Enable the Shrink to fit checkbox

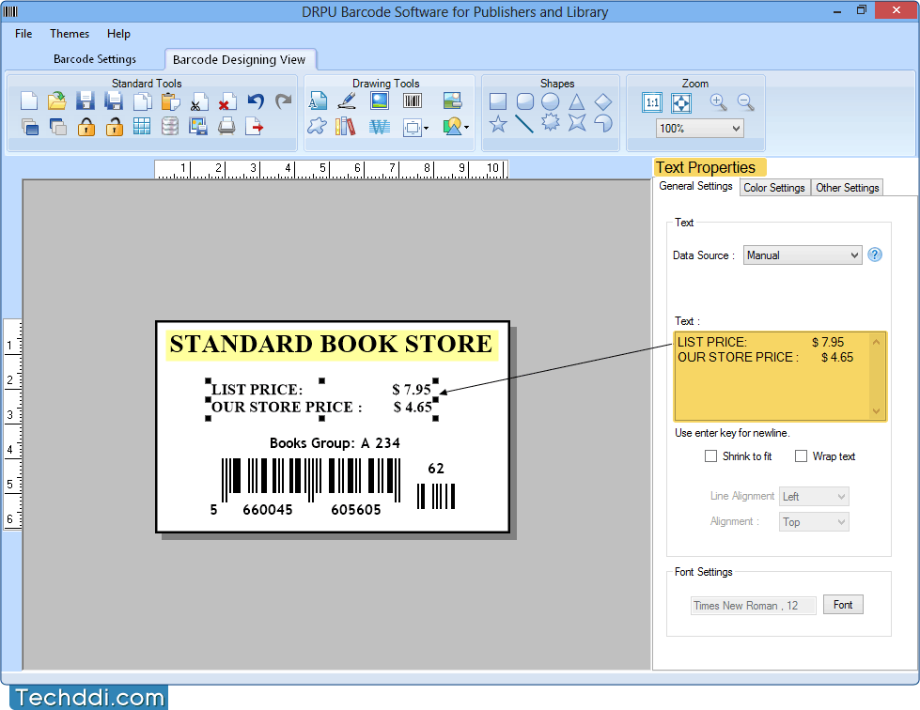(x=710, y=456)
